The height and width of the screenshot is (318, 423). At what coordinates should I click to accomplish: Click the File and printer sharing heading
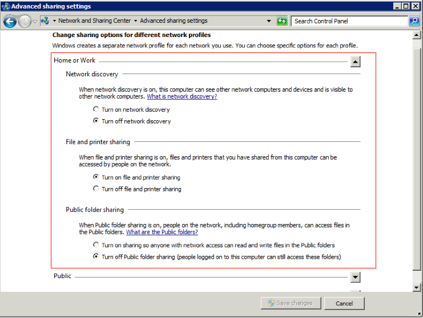[98, 142]
